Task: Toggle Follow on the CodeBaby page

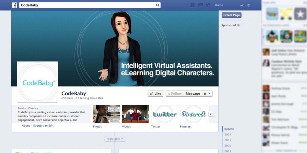Action: pos(174,94)
